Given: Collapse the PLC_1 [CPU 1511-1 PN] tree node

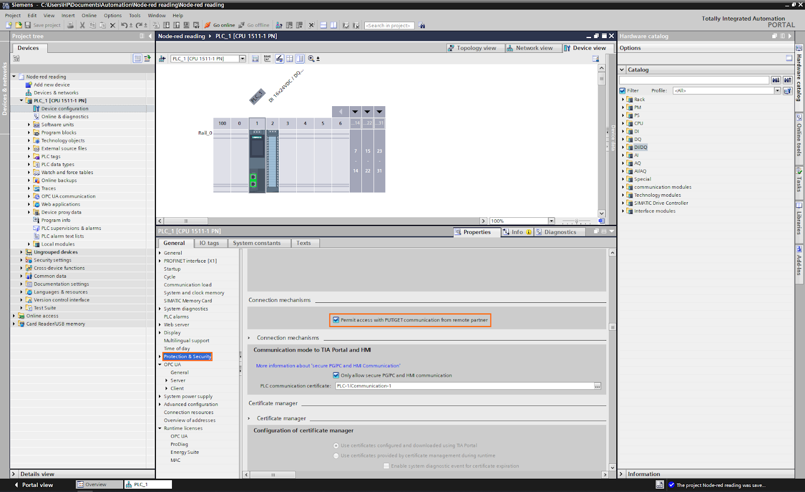Looking at the screenshot, I should click(x=21, y=101).
